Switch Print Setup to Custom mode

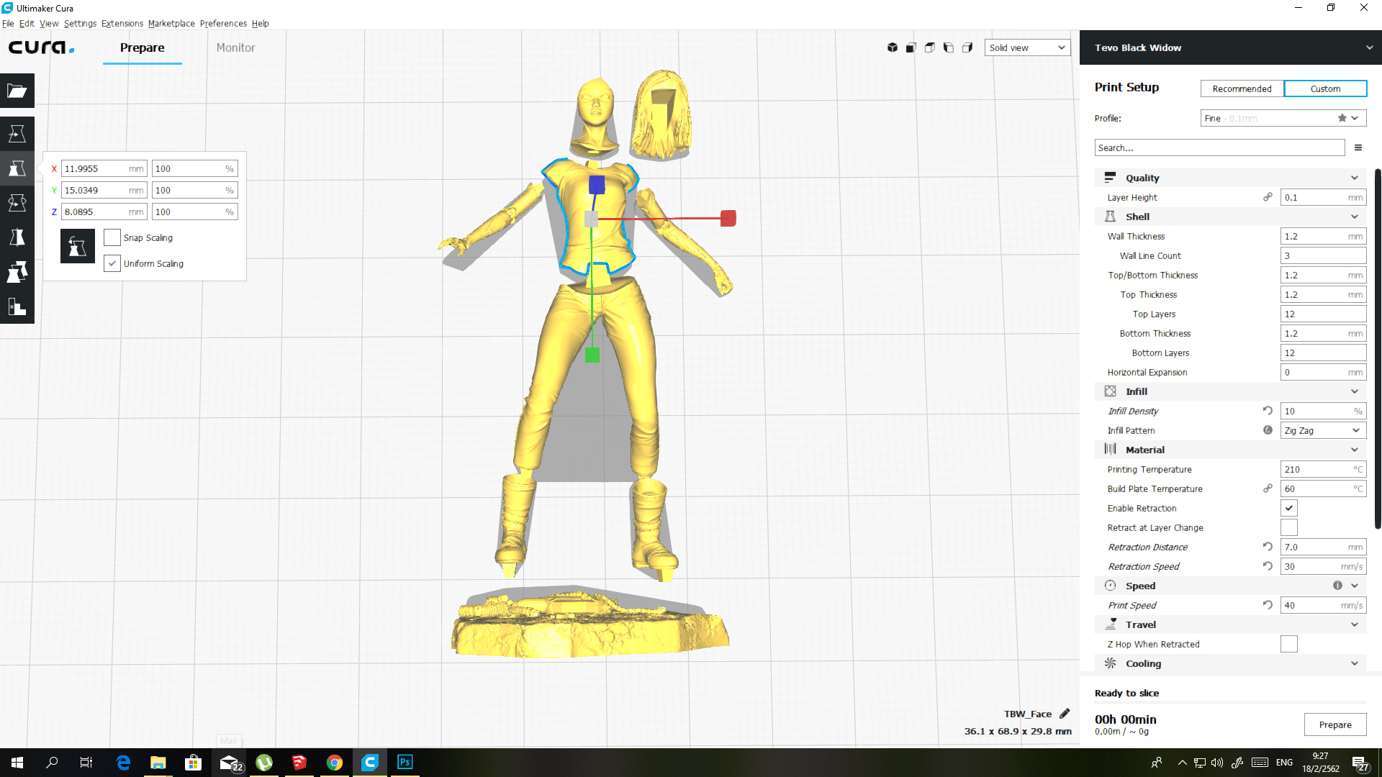tap(1325, 88)
